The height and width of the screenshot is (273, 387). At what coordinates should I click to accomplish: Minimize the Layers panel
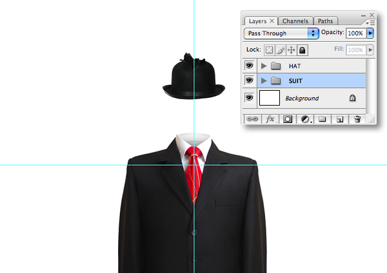tap(363, 15)
